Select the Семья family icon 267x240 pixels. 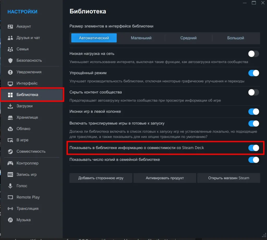click(10, 49)
